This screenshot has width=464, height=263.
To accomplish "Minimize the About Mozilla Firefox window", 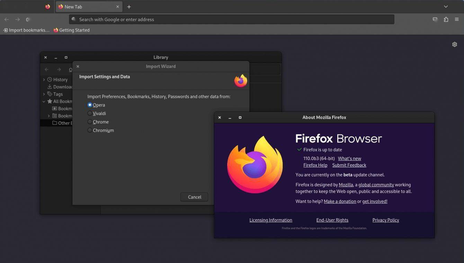I will click(230, 117).
